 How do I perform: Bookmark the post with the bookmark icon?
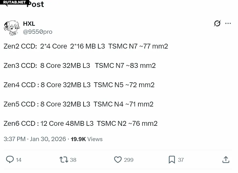click(x=172, y=160)
